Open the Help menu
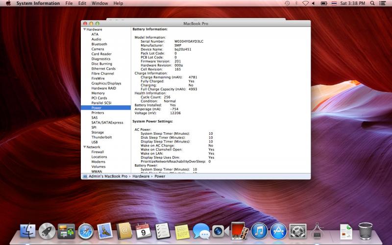This screenshot has width=392, height=245. click(x=118, y=3)
